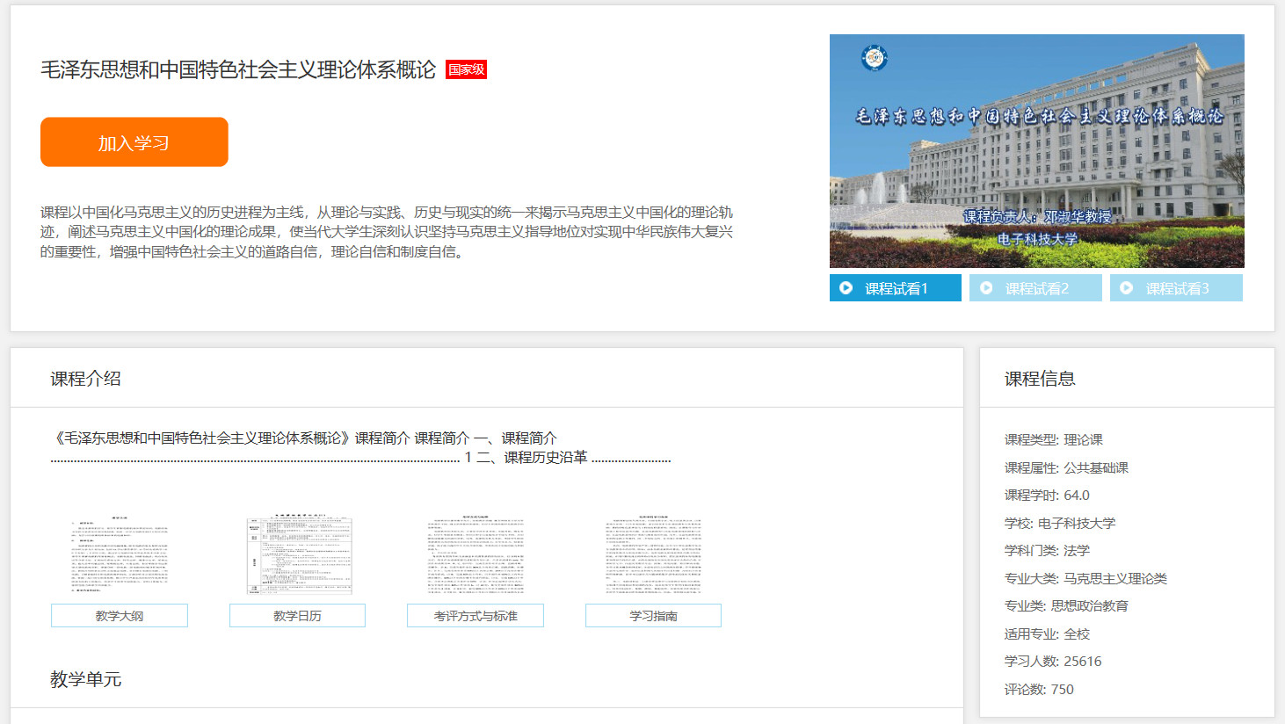Click the 专业大类: 马克思主义理论类 row
This screenshot has height=724, width=1285.
1086,578
